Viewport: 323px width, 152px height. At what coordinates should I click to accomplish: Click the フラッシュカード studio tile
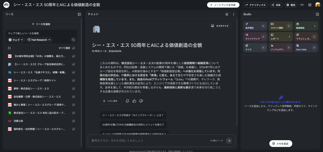click(306, 37)
